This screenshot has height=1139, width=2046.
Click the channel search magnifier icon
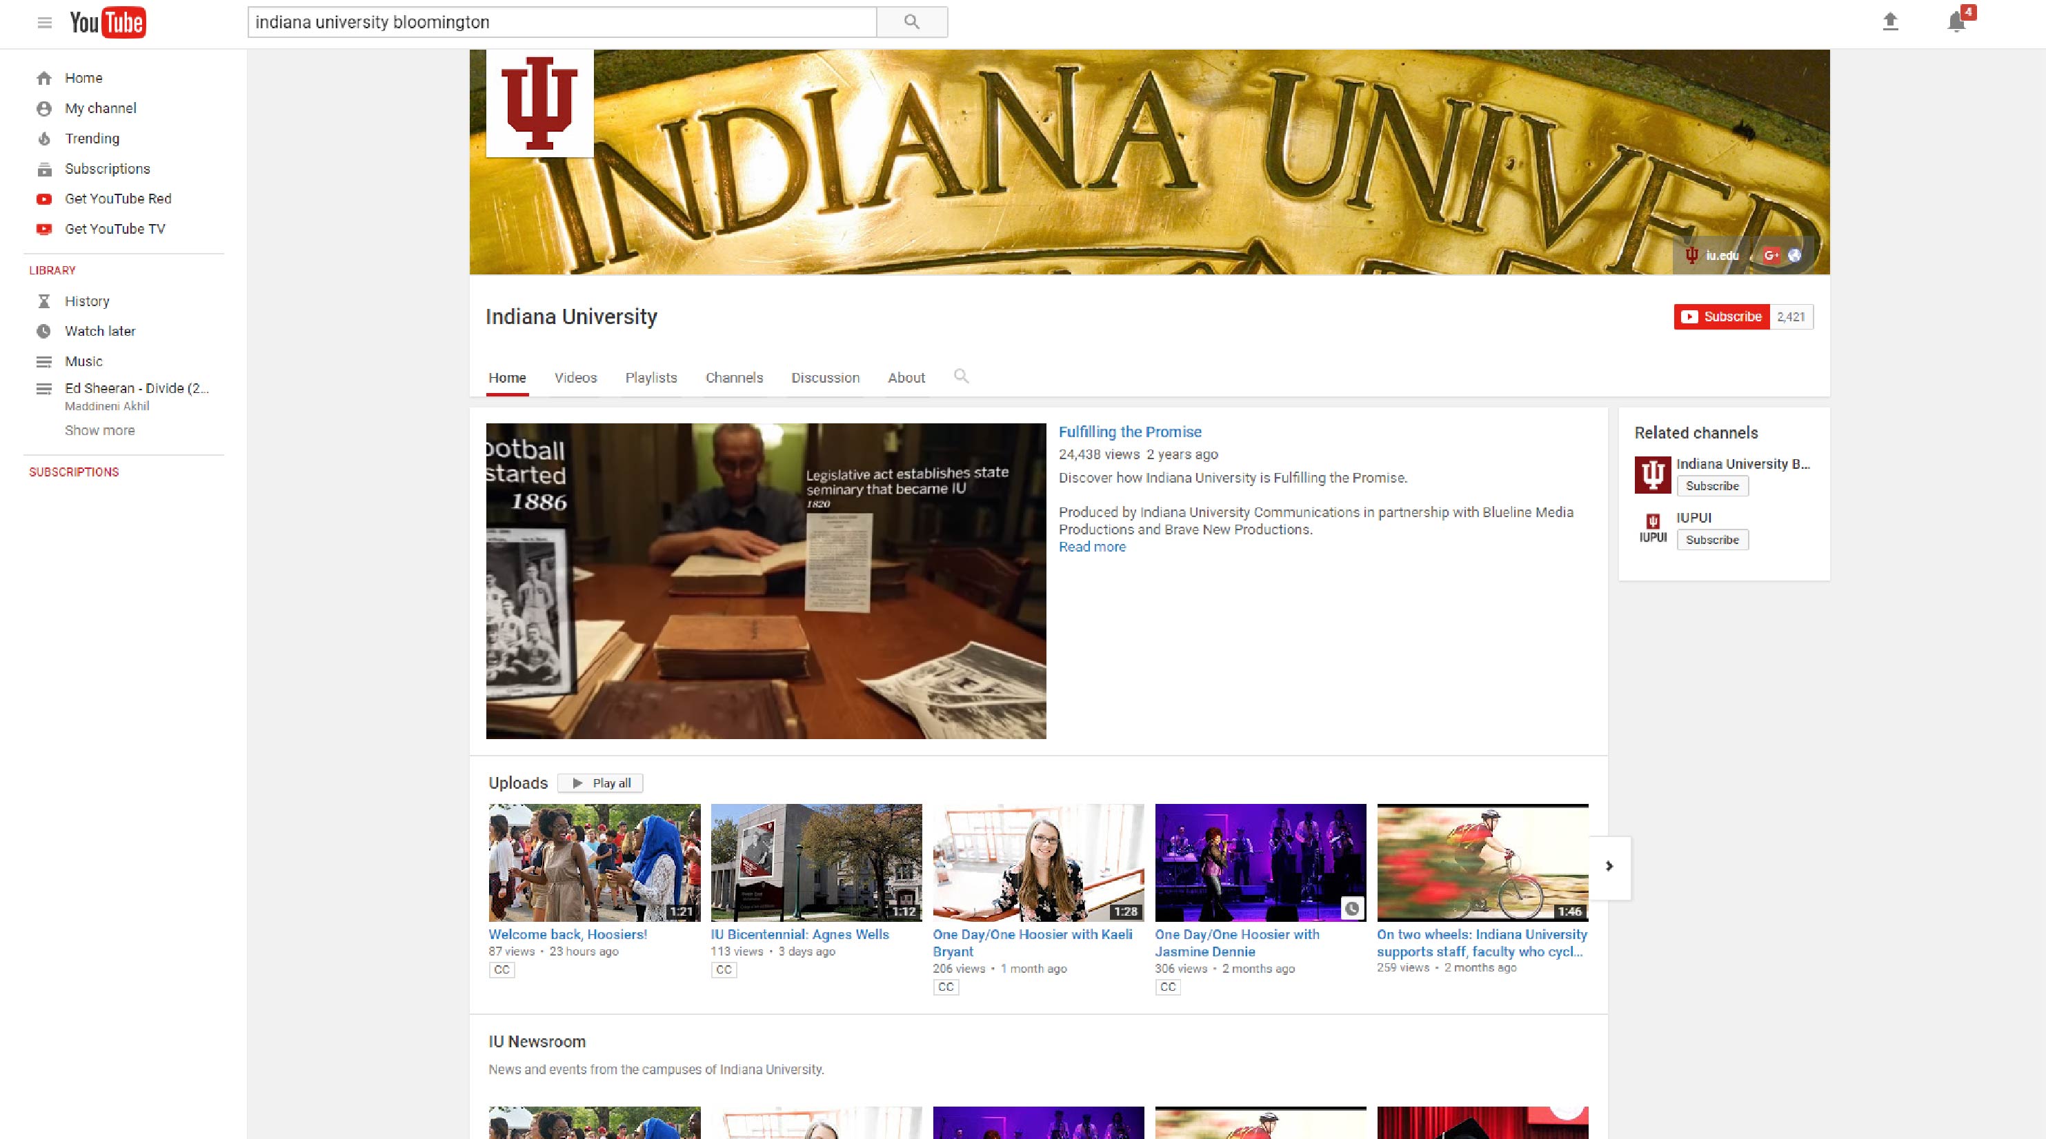(x=961, y=376)
